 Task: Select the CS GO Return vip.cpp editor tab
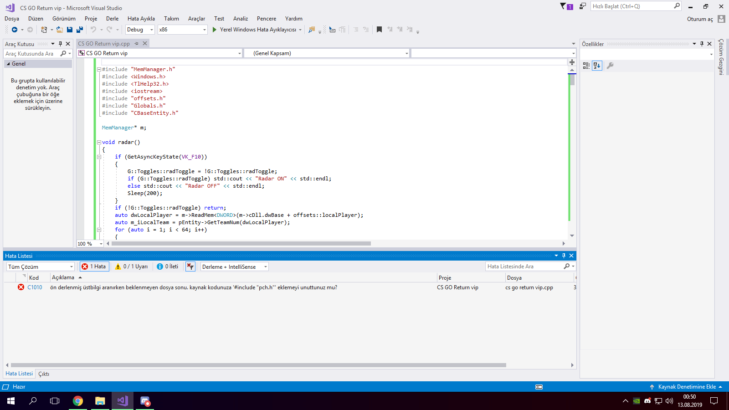(x=104, y=44)
